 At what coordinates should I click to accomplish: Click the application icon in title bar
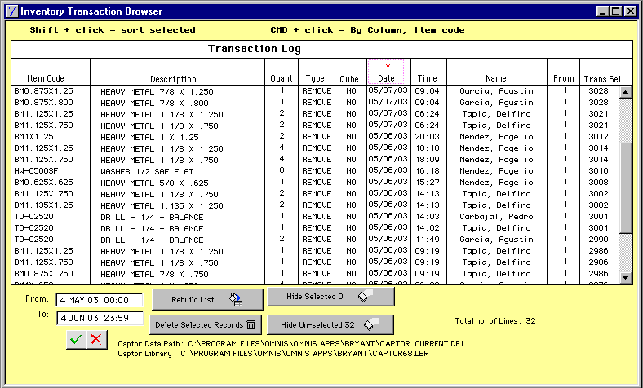pos(10,11)
